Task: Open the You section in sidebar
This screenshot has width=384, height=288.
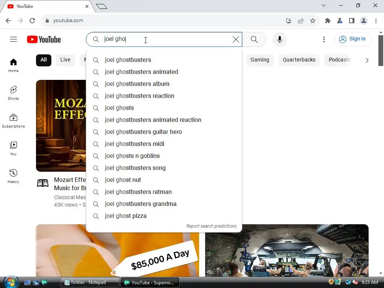Action: click(13, 148)
